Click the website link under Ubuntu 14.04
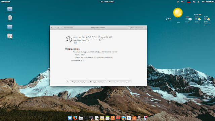The image size is (215, 121). 75,43
